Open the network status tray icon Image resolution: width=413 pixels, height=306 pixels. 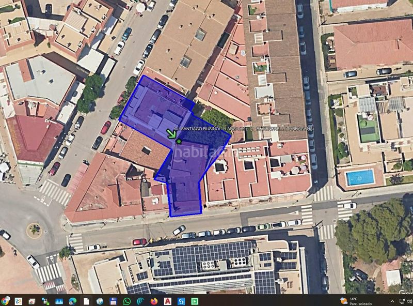[402, 301]
